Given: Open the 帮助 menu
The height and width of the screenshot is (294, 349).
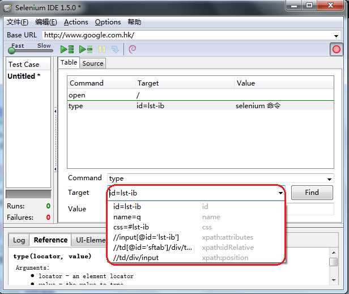Looking at the screenshot, I should [134, 22].
